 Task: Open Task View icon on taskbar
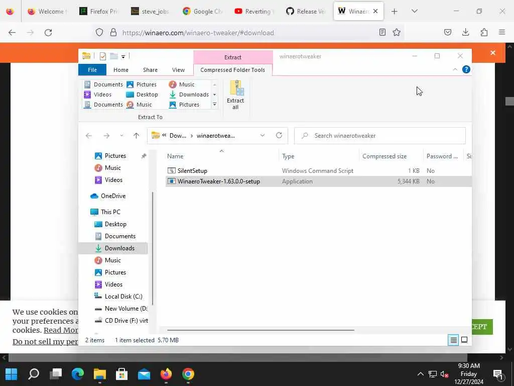point(56,374)
